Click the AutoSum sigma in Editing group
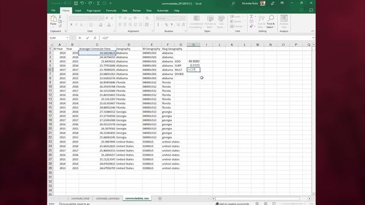This screenshot has height=205, width=365. [x=252, y=17]
